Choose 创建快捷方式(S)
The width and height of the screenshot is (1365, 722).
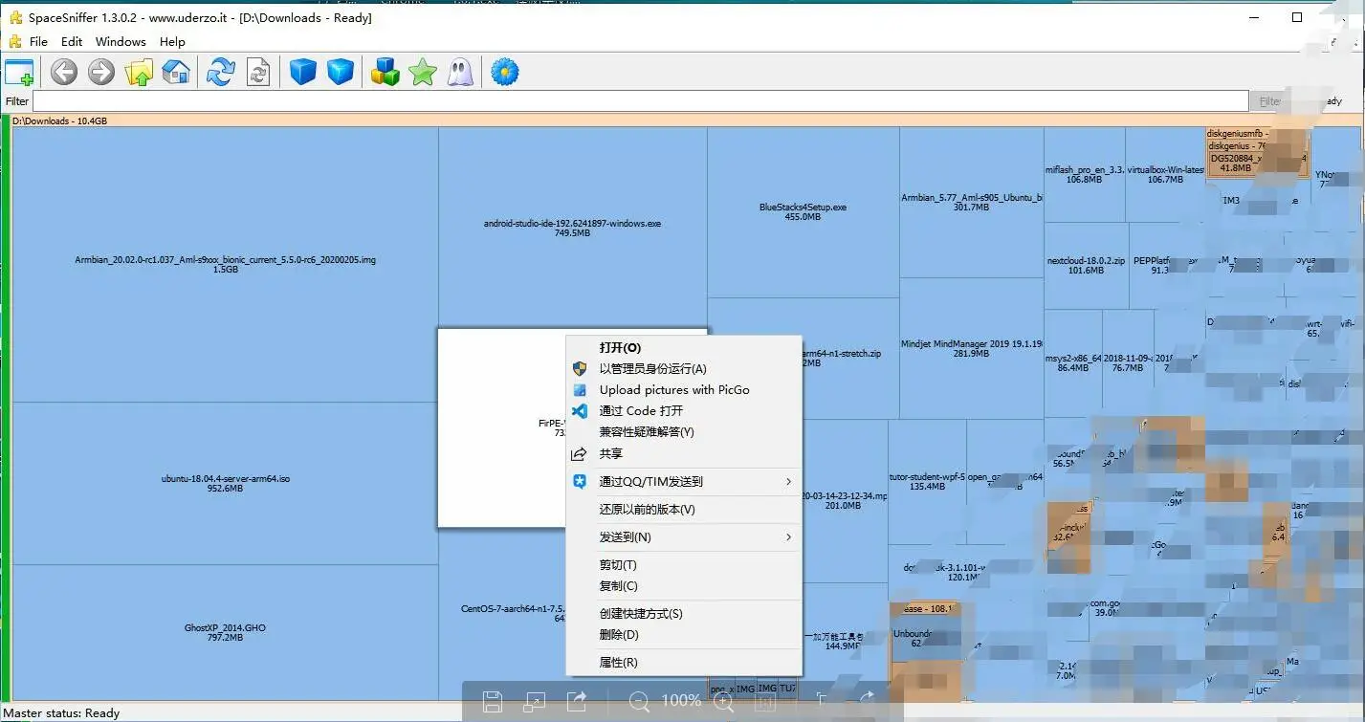coord(684,614)
